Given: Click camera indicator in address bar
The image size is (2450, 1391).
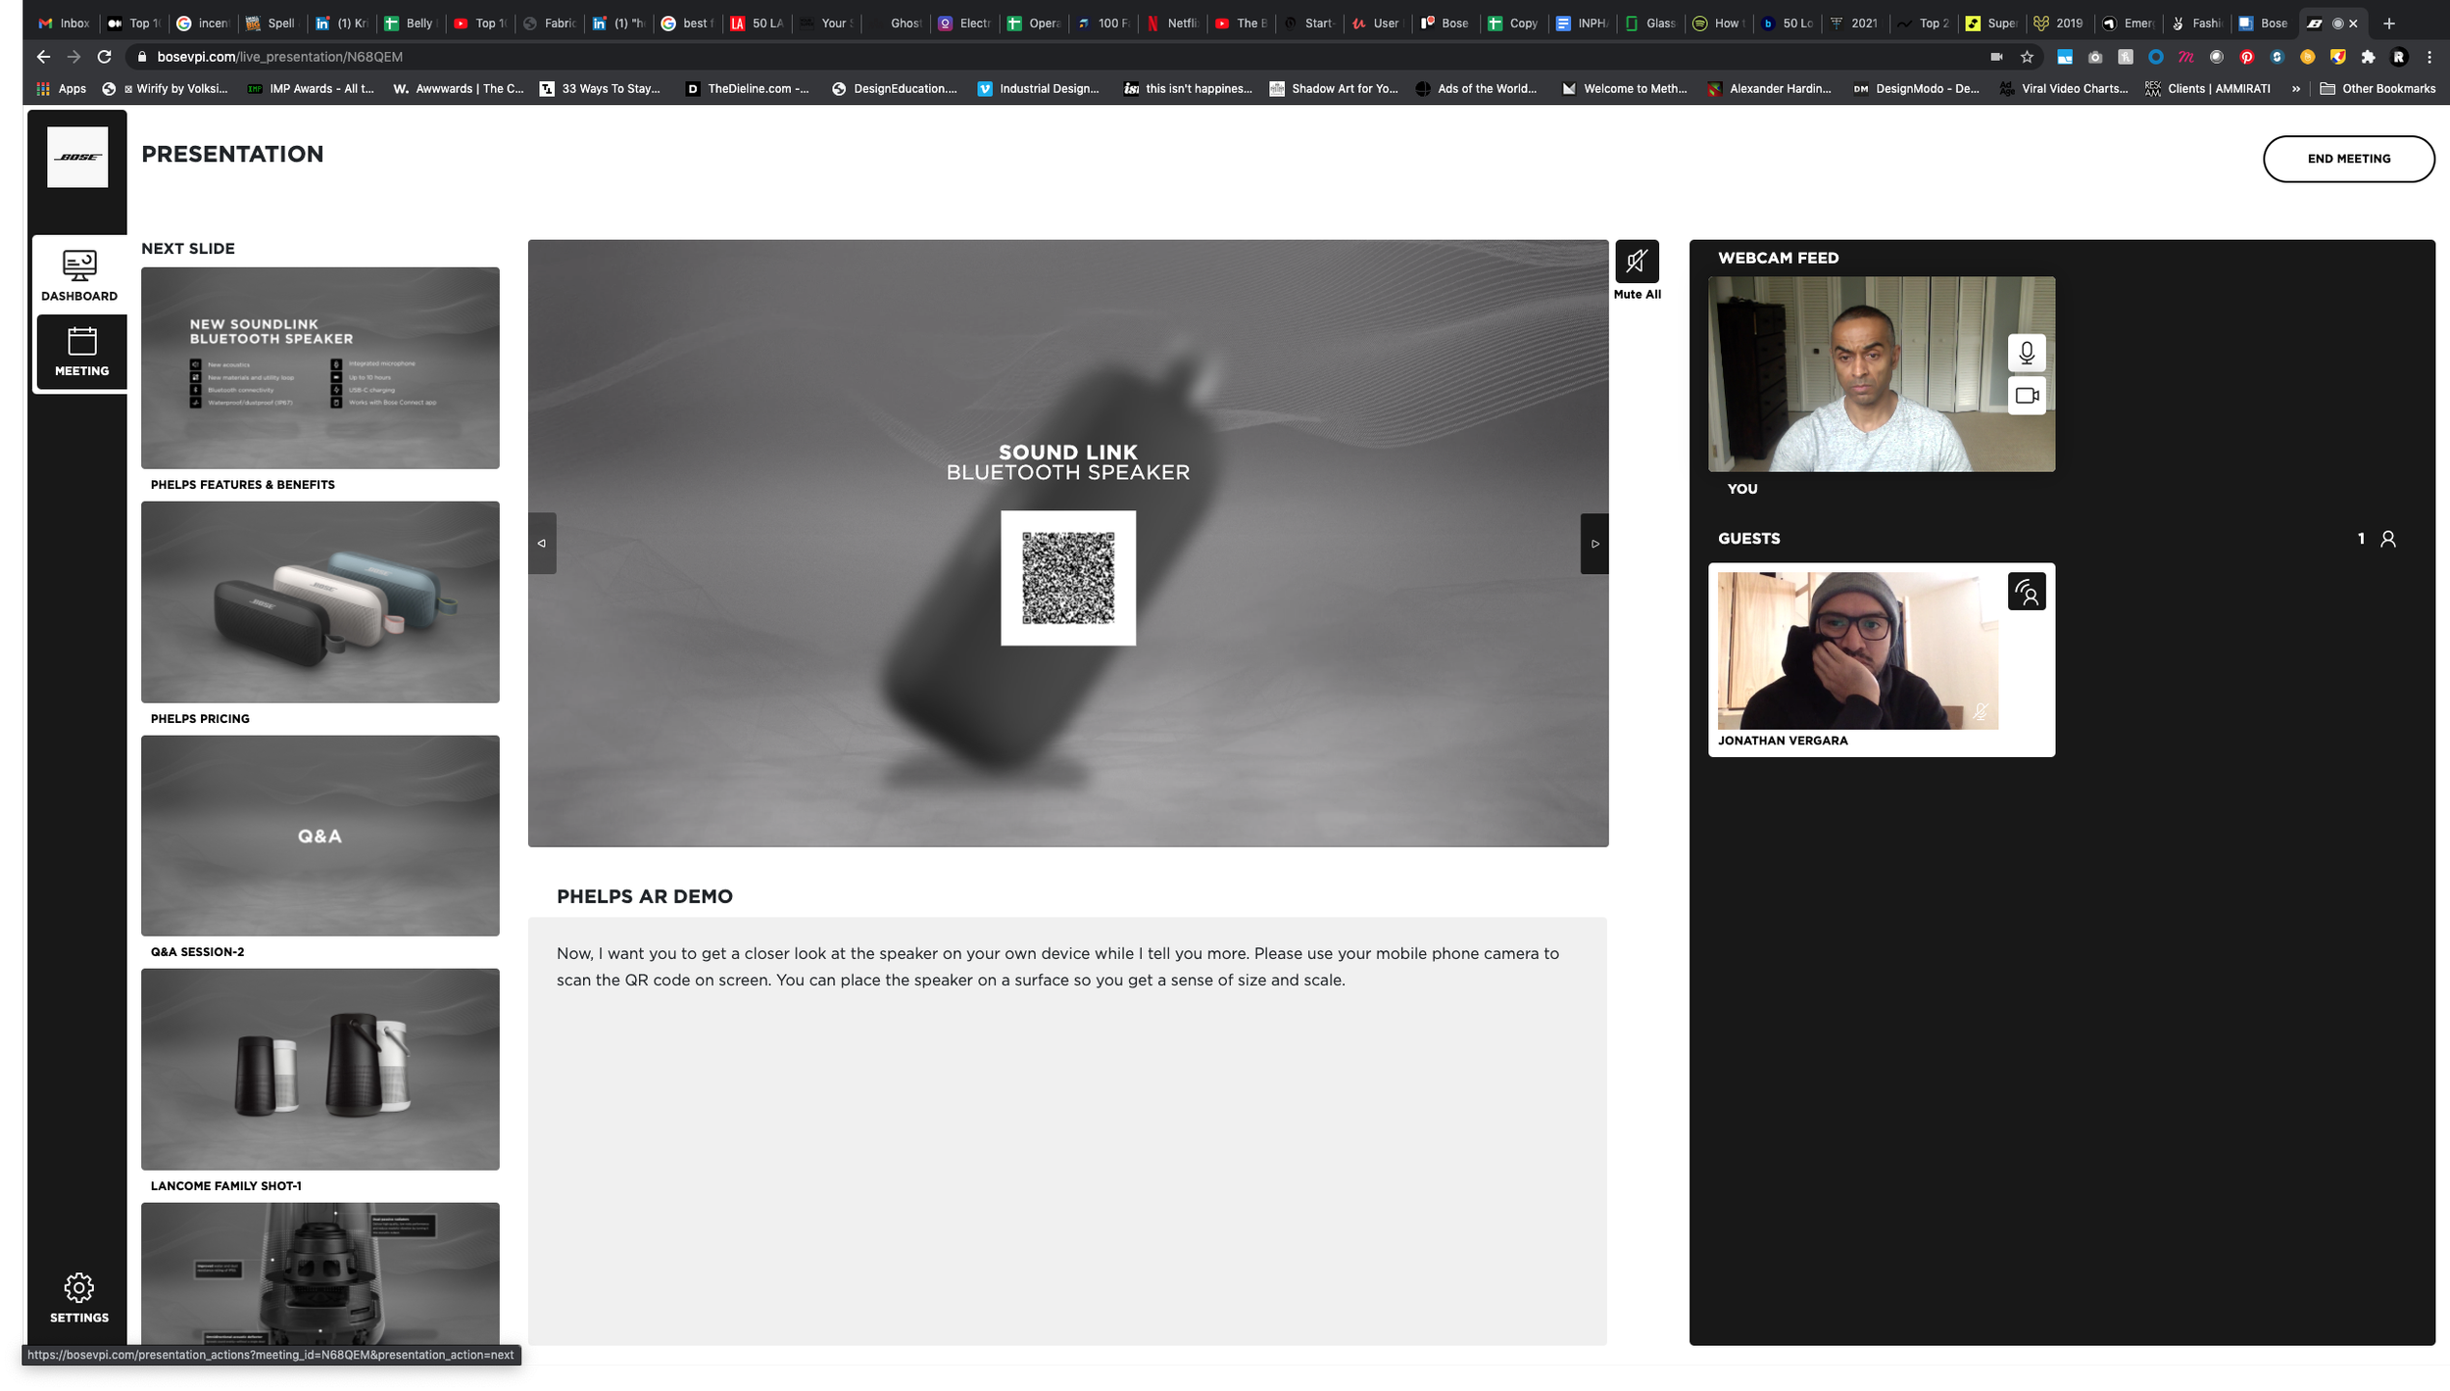Looking at the screenshot, I should (x=1996, y=57).
